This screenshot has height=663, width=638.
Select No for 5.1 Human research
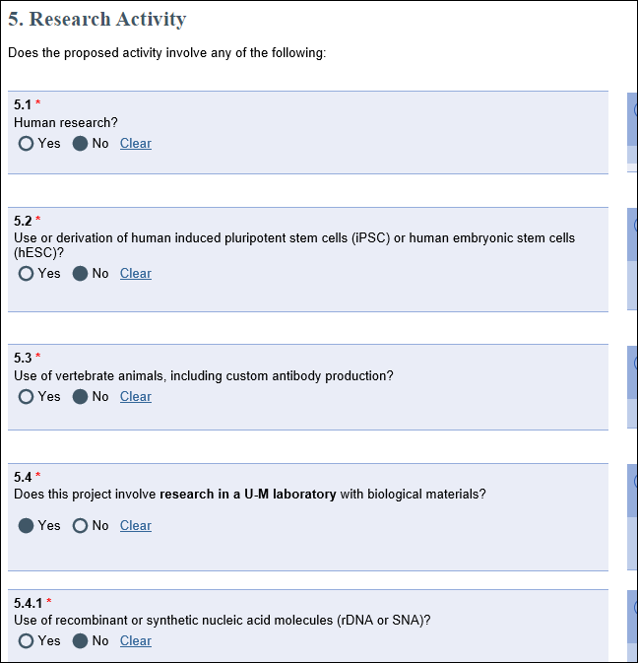point(80,144)
